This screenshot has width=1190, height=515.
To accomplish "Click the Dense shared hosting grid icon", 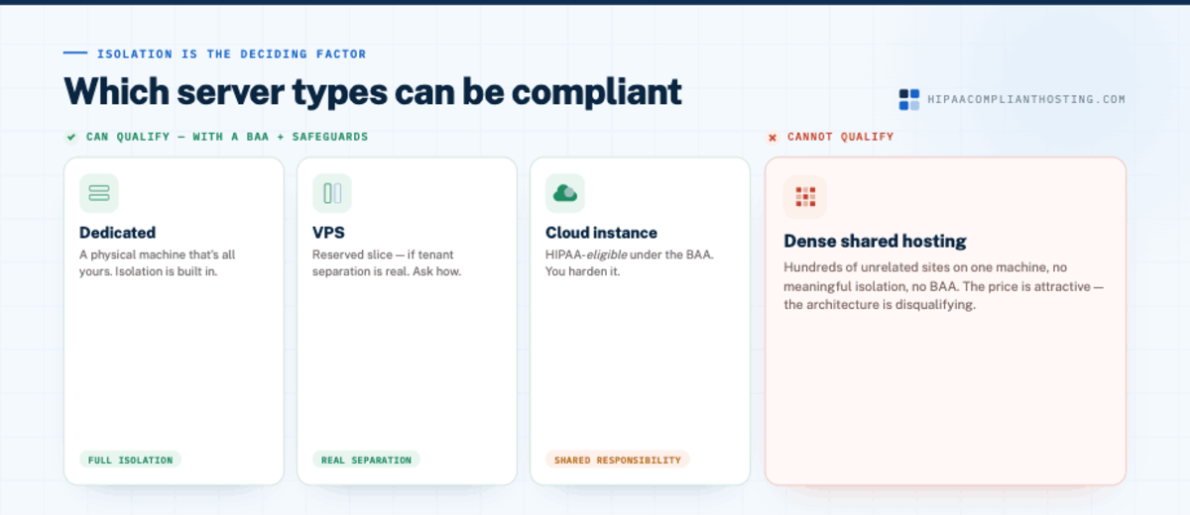I will (804, 197).
